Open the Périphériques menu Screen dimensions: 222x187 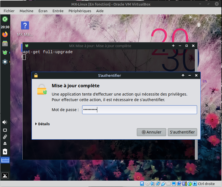[80, 11]
